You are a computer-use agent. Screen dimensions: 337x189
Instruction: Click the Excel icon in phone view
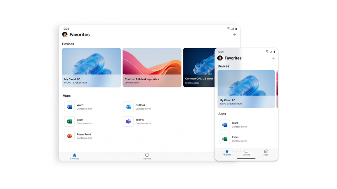coord(225,139)
